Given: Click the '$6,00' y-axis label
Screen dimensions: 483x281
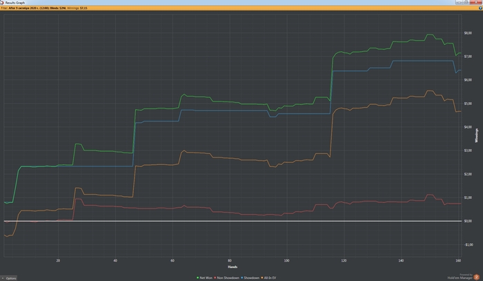Looking at the screenshot, I should tap(468, 80).
